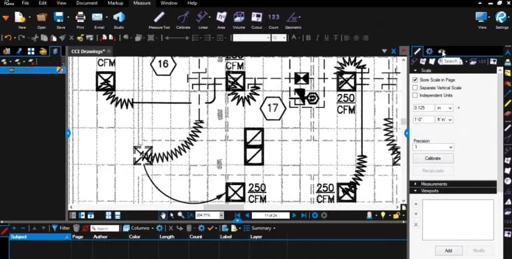Open the Precision dropdown

[433, 147]
